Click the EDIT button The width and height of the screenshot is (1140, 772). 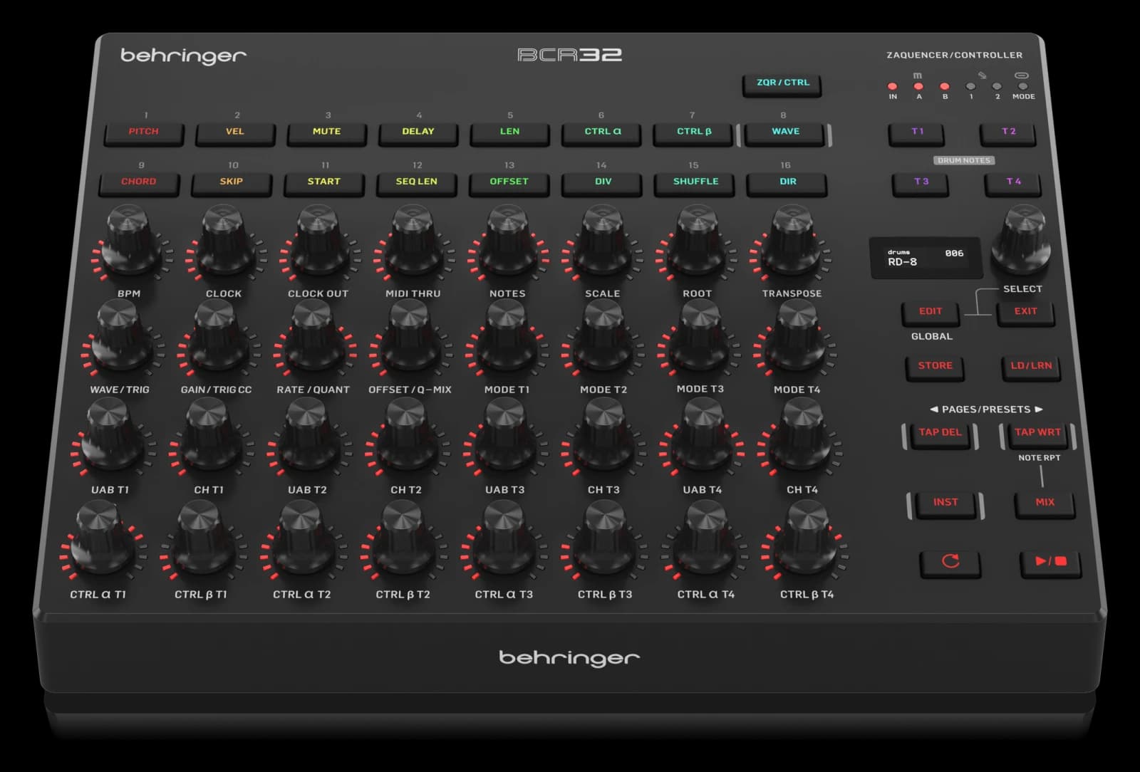pyautogui.click(x=931, y=313)
